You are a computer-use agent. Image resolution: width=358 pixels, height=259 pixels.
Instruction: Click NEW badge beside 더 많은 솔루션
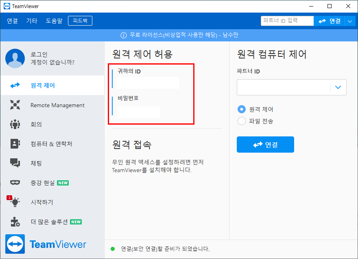[76, 222]
